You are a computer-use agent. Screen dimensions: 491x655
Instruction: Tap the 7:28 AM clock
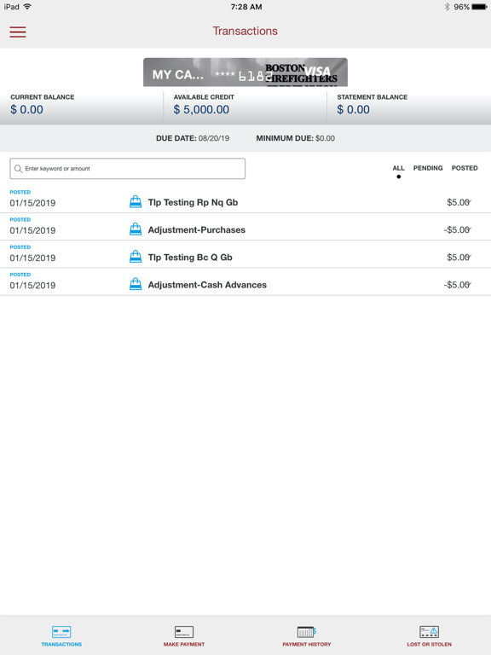point(246,7)
